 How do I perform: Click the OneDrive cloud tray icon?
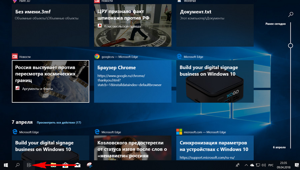point(252,165)
